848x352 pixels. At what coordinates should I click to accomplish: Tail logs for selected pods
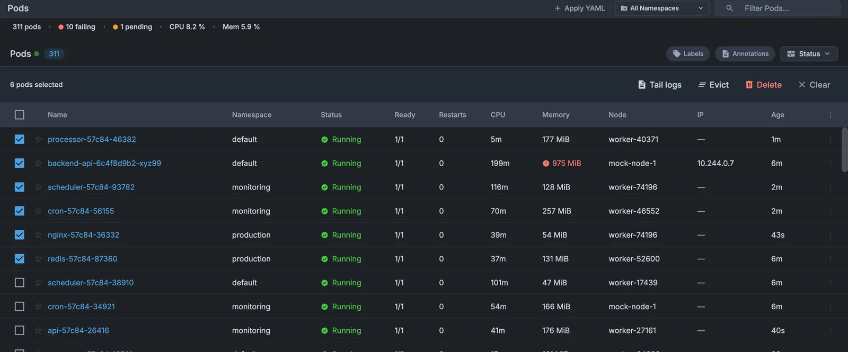click(659, 85)
